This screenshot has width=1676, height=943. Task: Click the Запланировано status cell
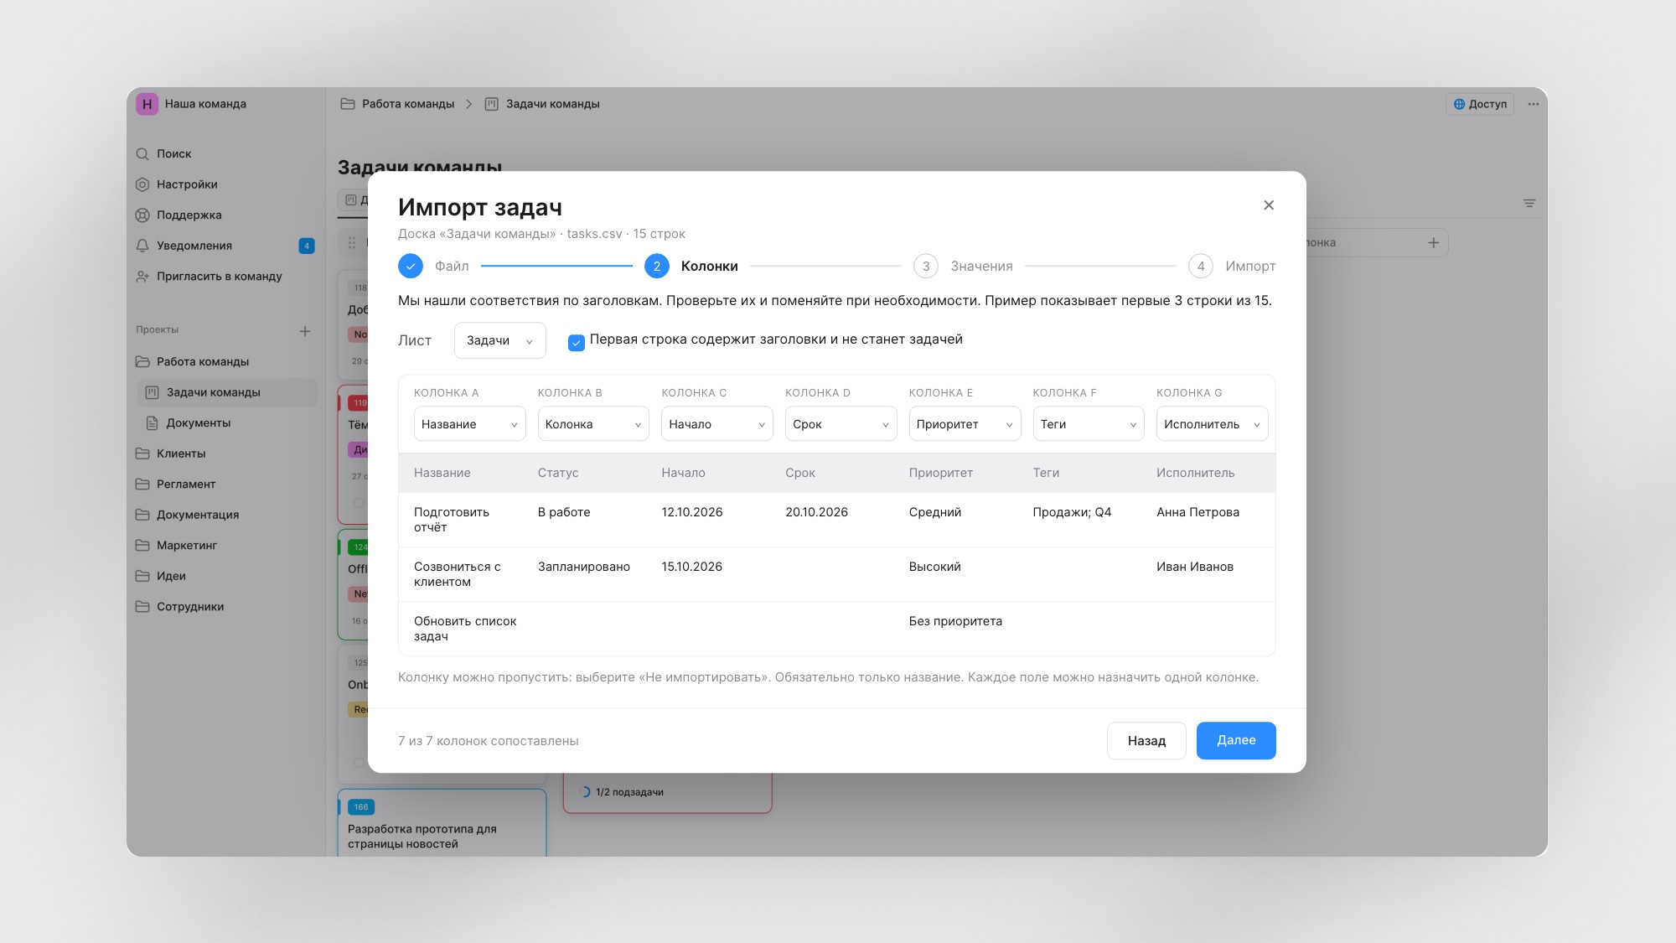pyautogui.click(x=584, y=567)
